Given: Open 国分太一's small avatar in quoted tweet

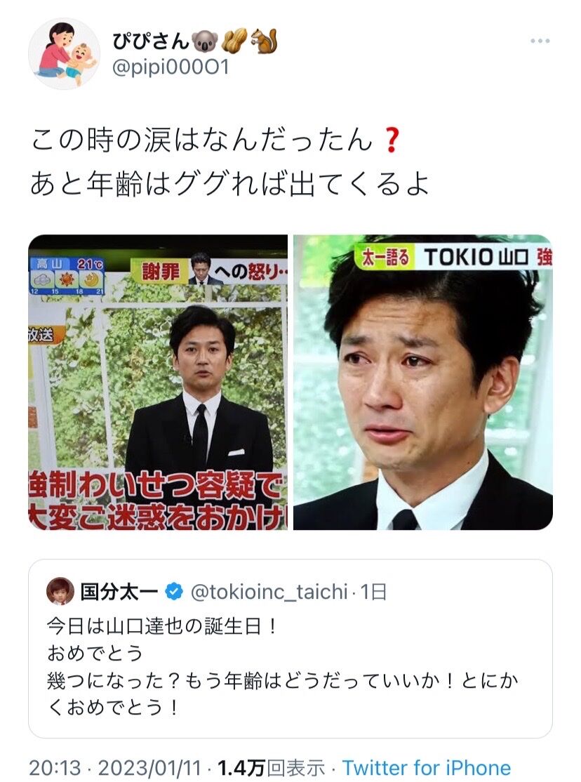Looking at the screenshot, I should (x=60, y=592).
